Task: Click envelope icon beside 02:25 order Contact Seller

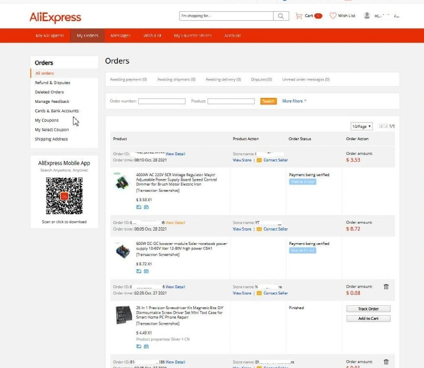Action: [x=259, y=293]
